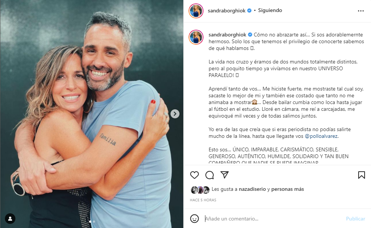Show tagged people in photo
Viewport: 371px width, 228px height.
[x=10, y=219]
